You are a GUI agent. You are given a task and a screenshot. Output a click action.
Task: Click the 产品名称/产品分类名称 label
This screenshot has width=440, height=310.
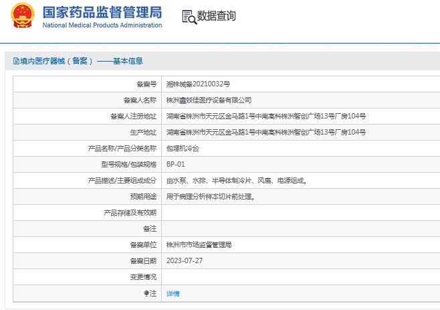pos(122,149)
